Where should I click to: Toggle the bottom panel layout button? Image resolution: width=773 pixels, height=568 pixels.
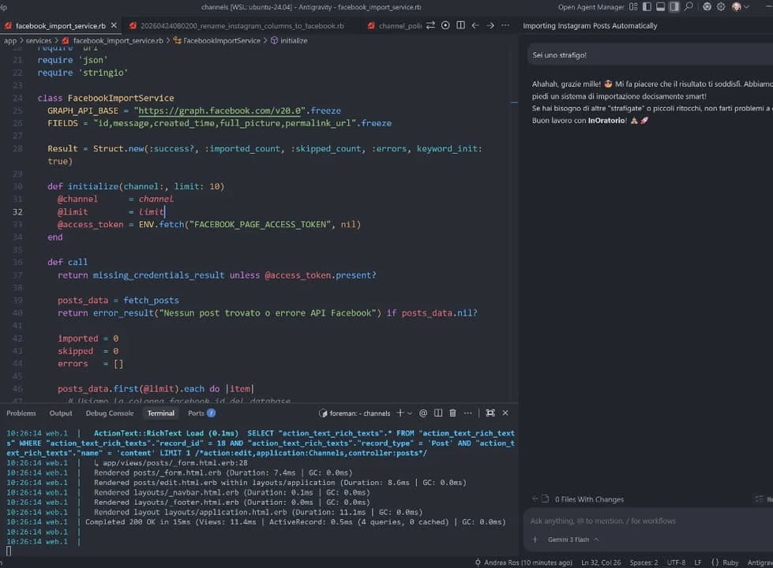[x=660, y=7]
